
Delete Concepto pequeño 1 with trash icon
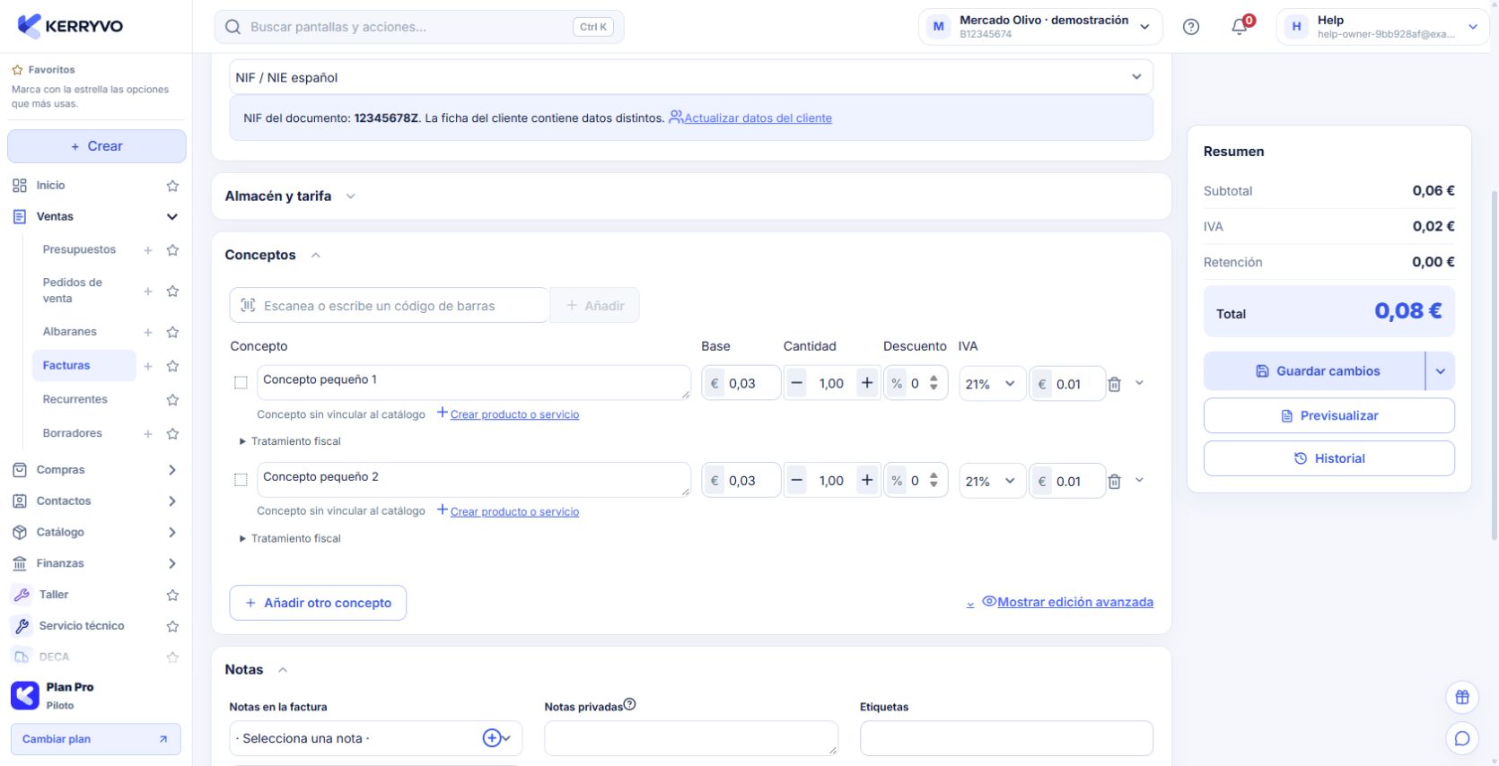tap(1114, 384)
